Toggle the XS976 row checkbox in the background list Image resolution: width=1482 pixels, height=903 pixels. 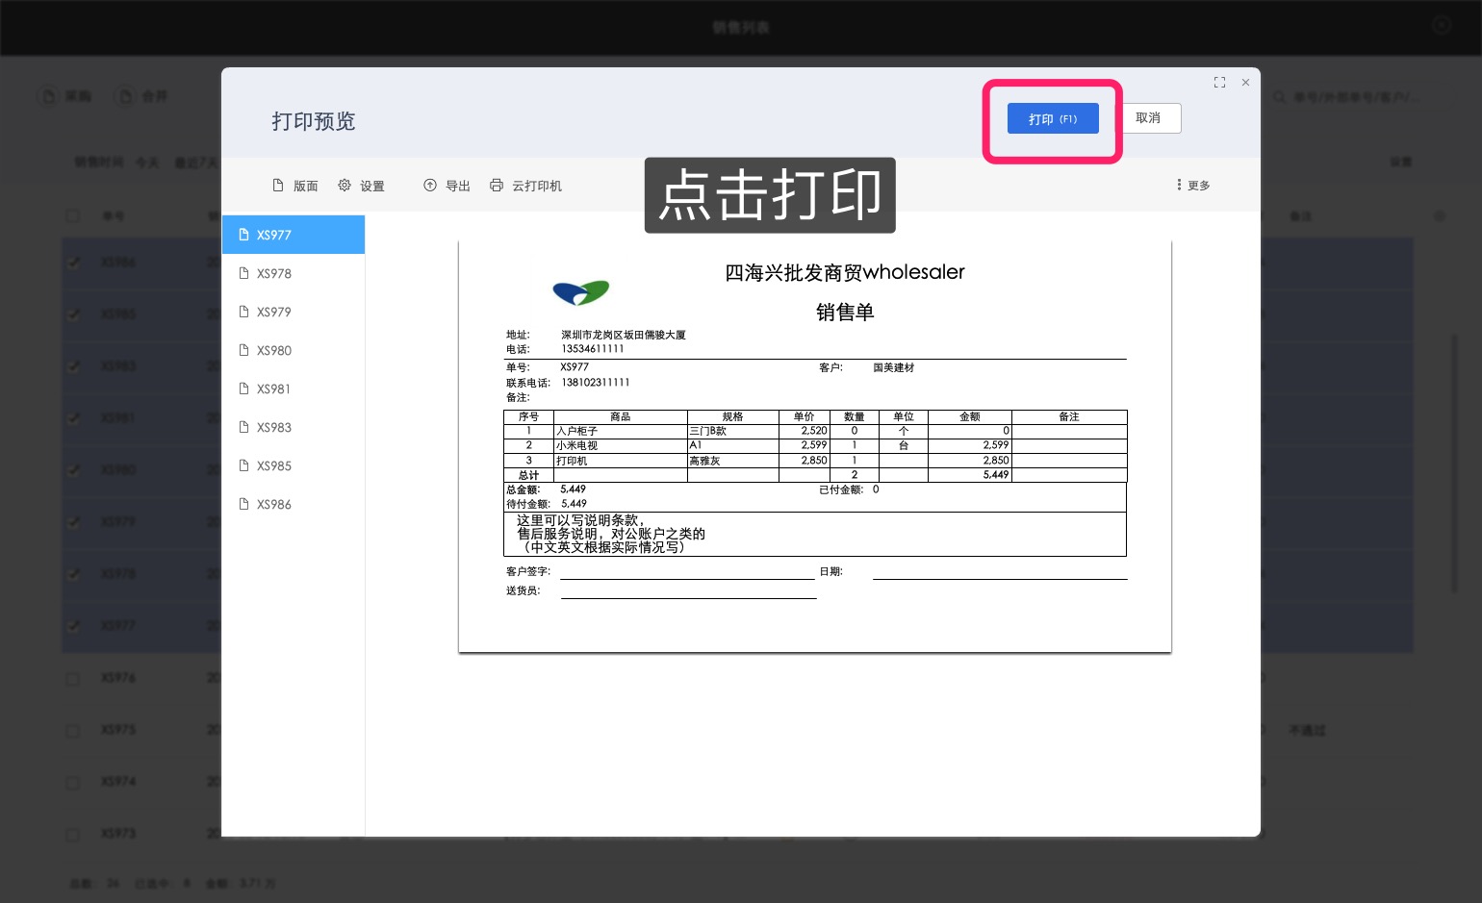(x=72, y=678)
